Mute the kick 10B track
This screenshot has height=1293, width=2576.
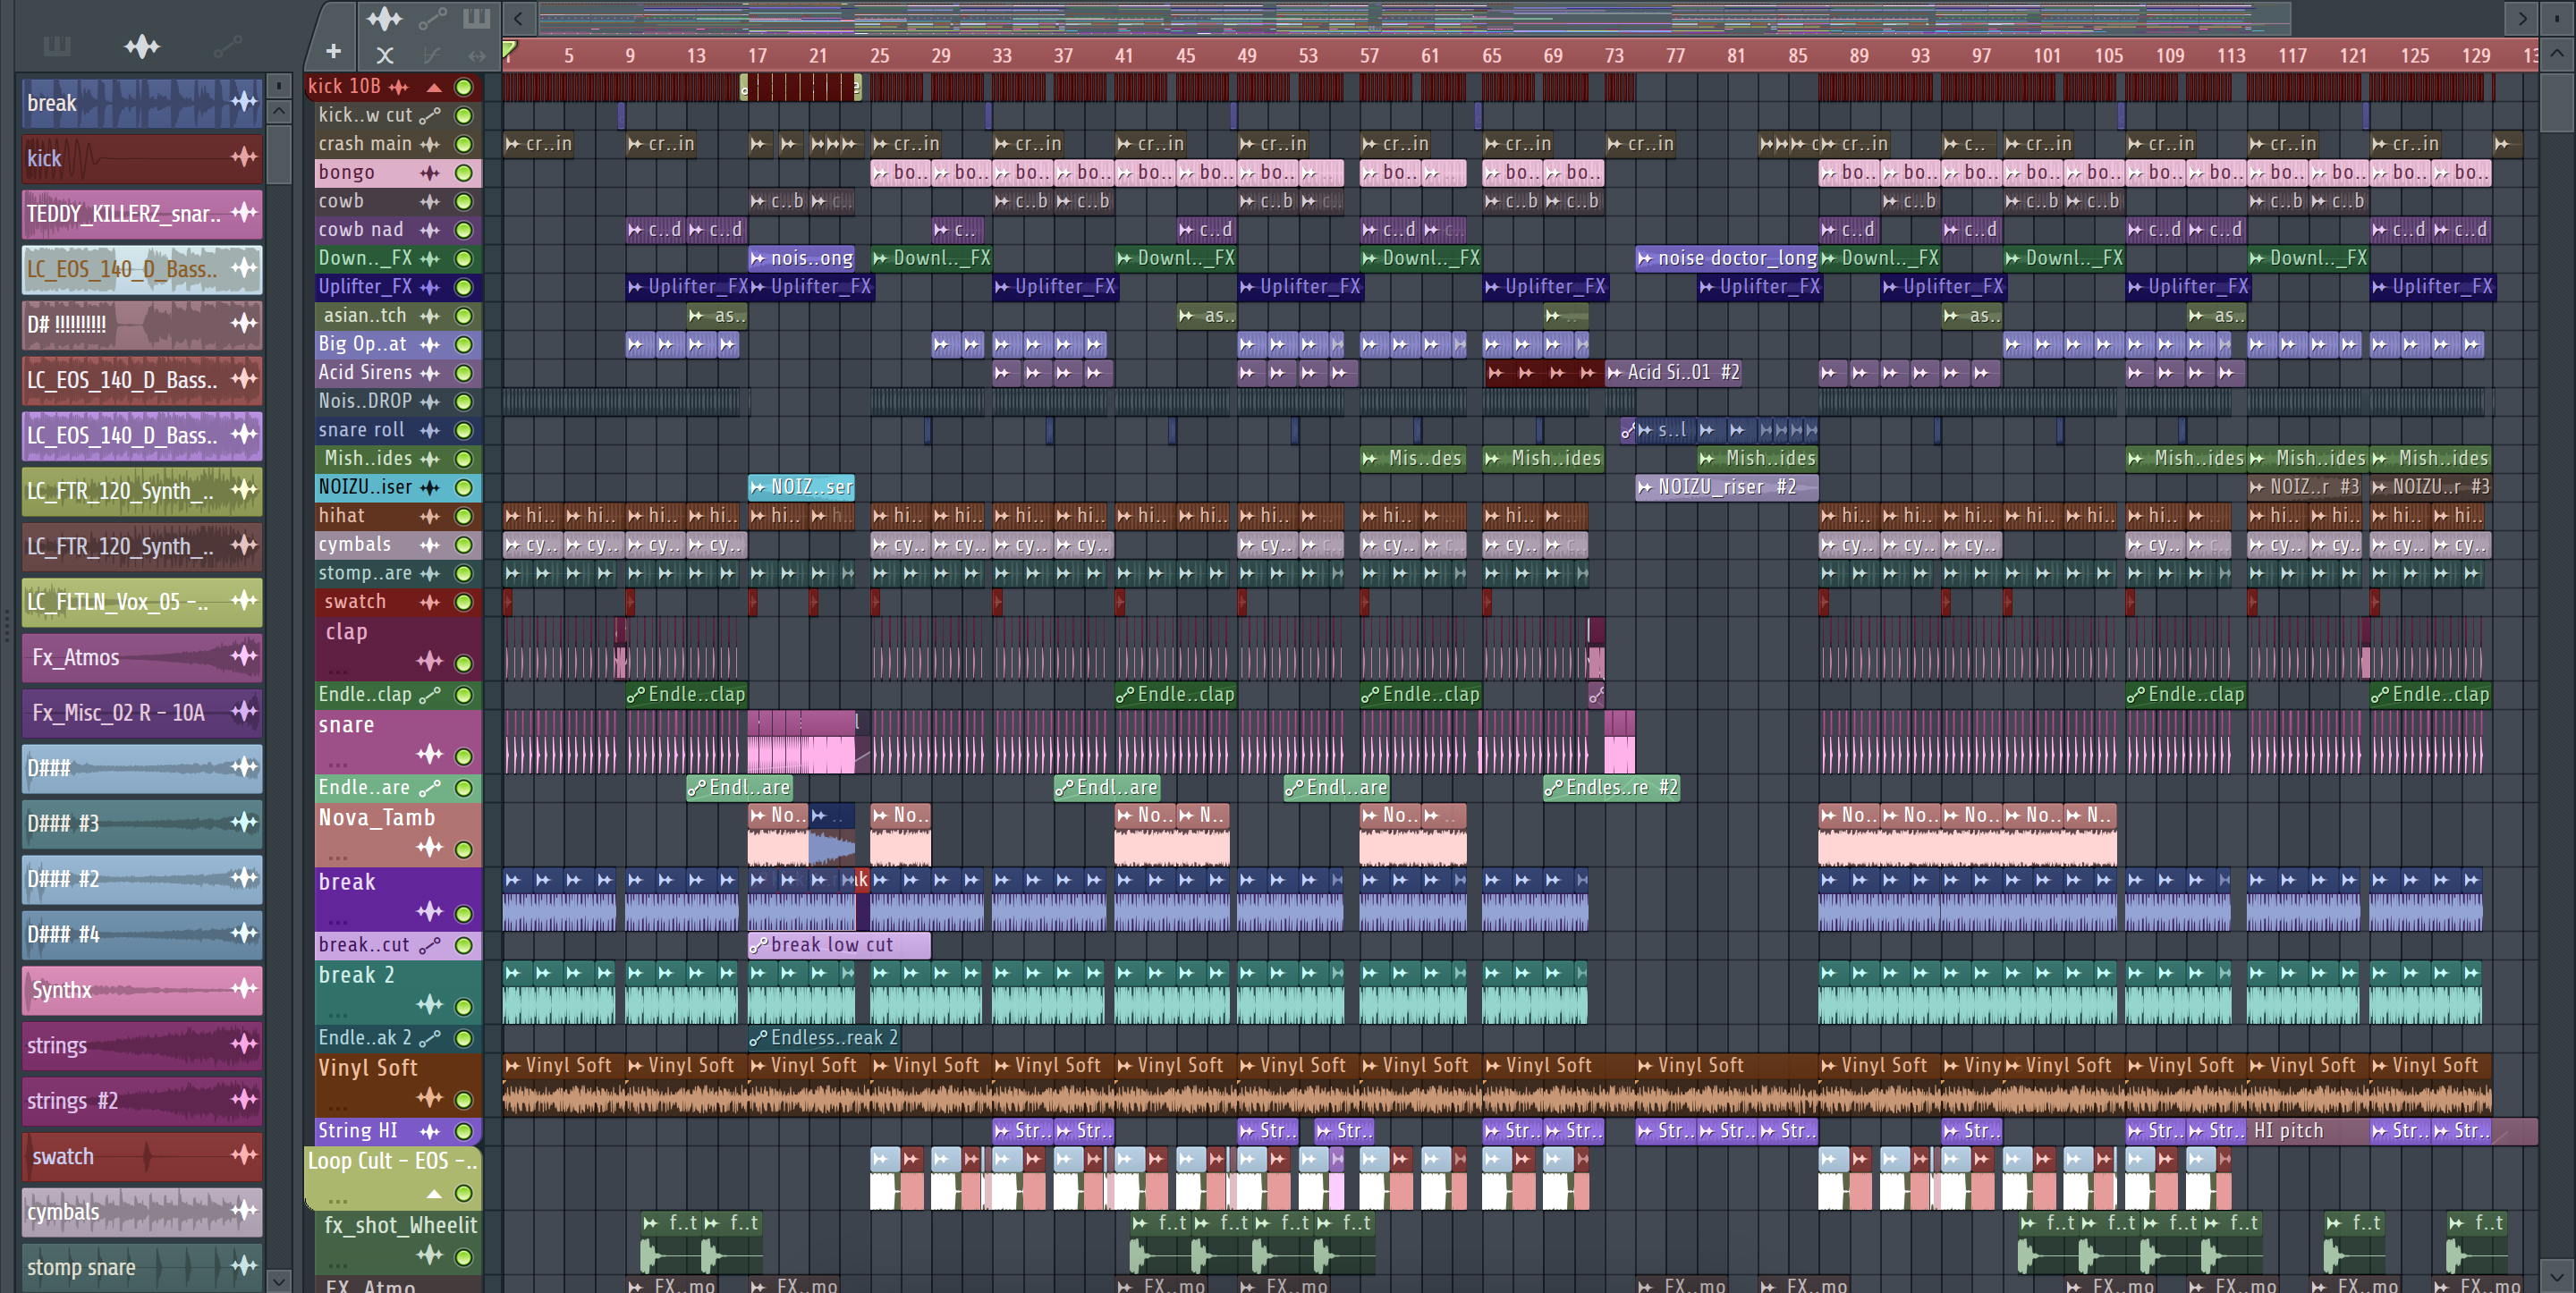464,87
